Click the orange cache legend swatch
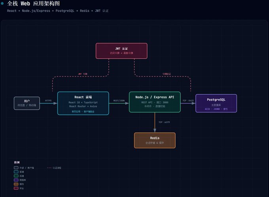Image resolution: width=269 pixels, height=197 pixels. pos(16,184)
